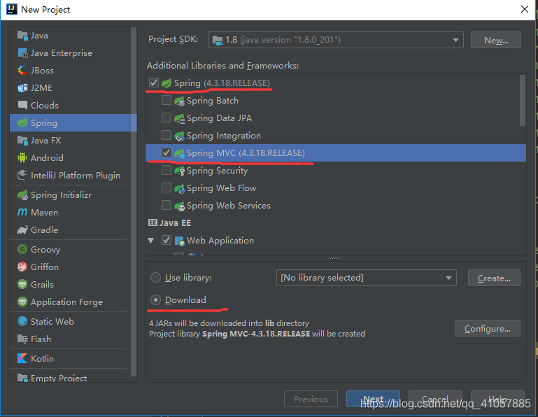Enable the Spring Batch checkbox
The width and height of the screenshot is (538, 417).
coord(167,100)
